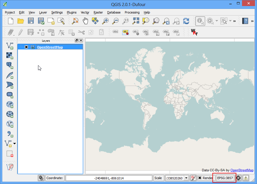
Task: Float the Layers panel with undock button
Action: (77, 41)
